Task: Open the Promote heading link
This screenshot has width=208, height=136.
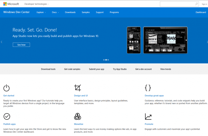Action: click(x=149, y=124)
